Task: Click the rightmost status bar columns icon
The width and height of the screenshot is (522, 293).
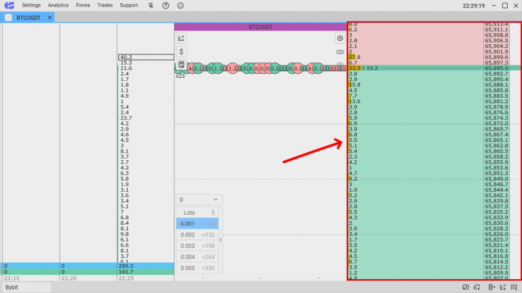Action: (x=515, y=287)
